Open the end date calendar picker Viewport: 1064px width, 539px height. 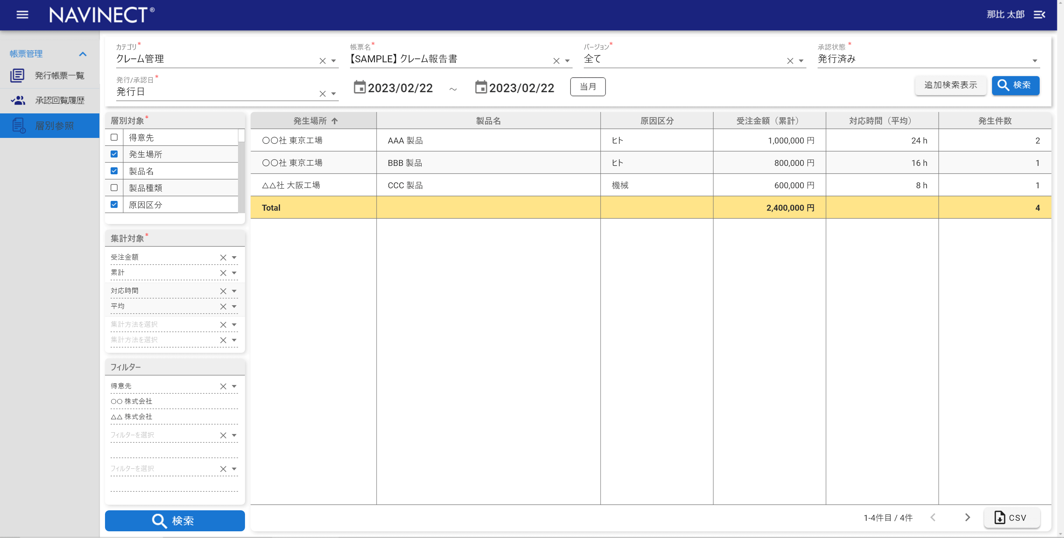click(481, 87)
